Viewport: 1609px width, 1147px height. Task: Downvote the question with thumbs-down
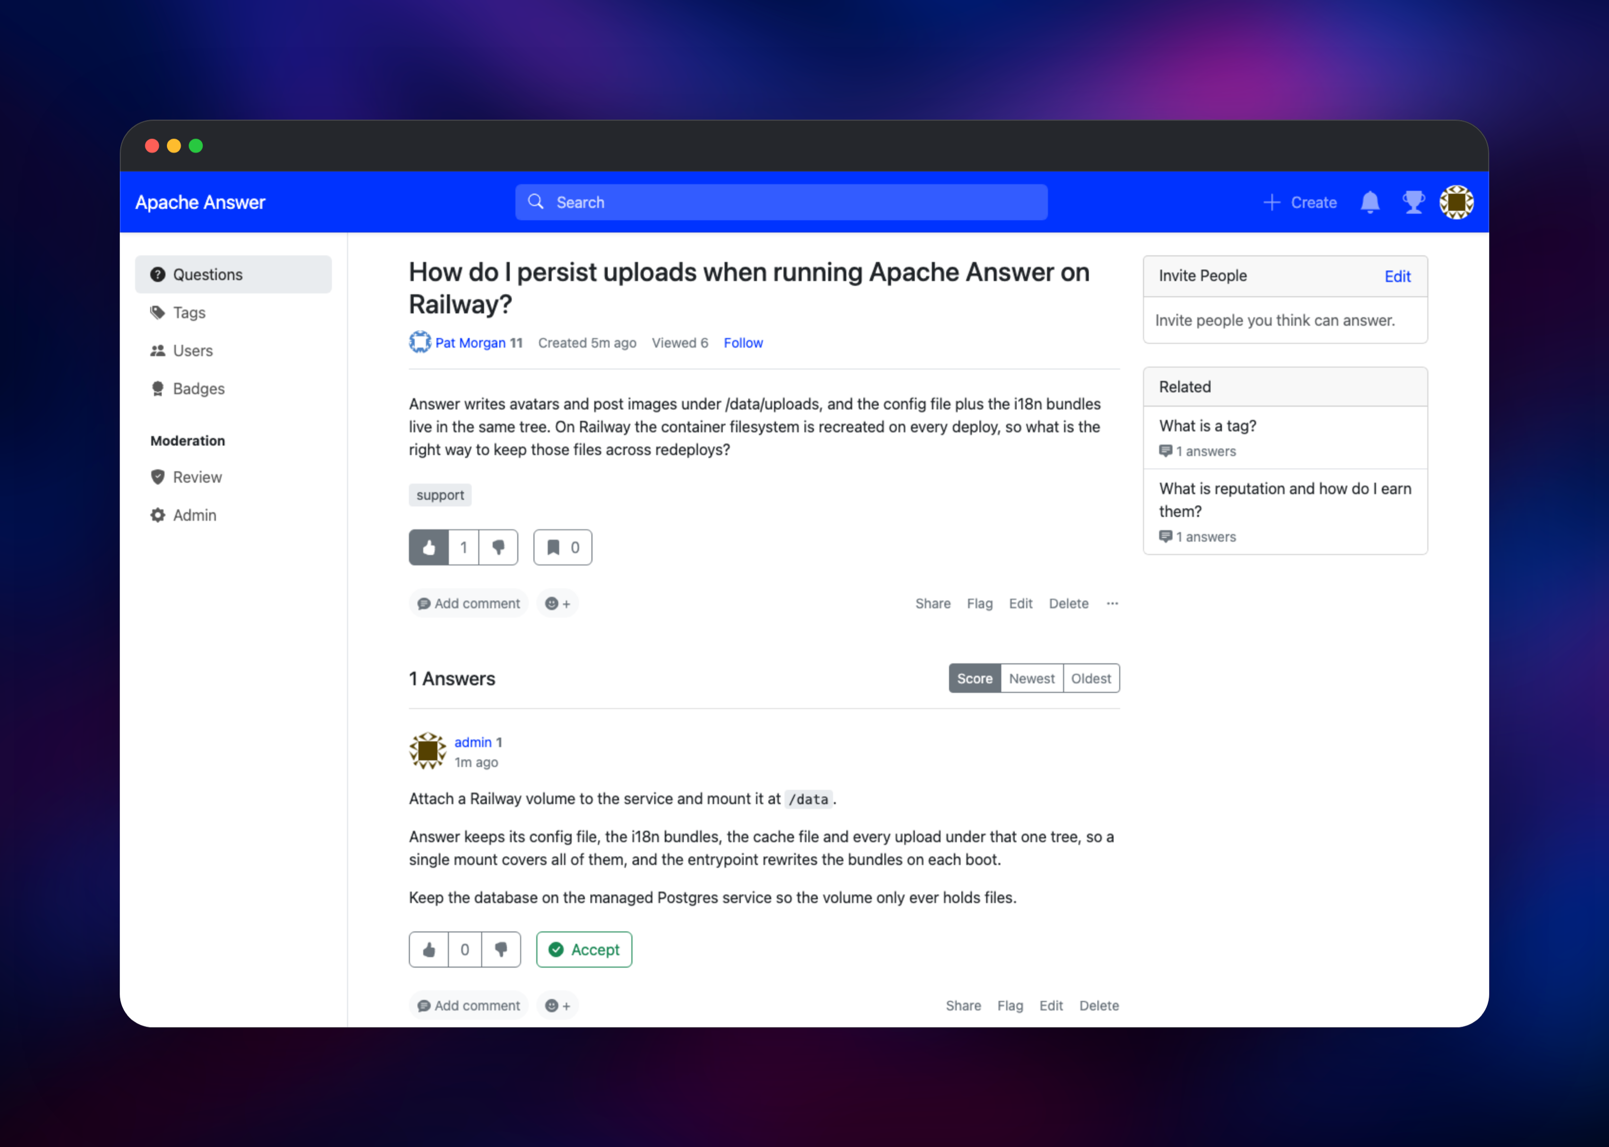pos(498,548)
